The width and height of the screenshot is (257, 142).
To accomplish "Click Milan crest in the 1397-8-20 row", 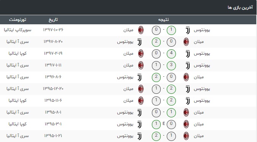I will (x=186, y=42).
